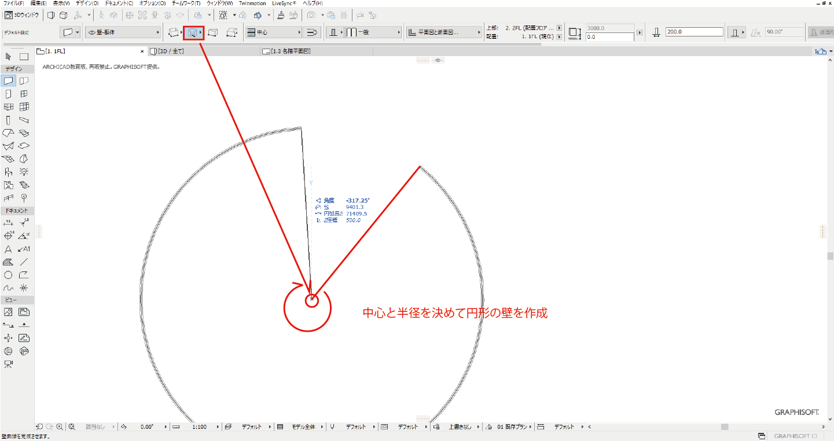This screenshot has height=441, width=834.
Task: Toggle the 壁-躯体 layer dropdown
Action: click(123, 33)
